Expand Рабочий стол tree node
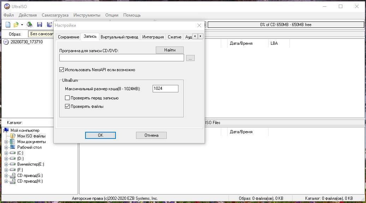 [6, 147]
